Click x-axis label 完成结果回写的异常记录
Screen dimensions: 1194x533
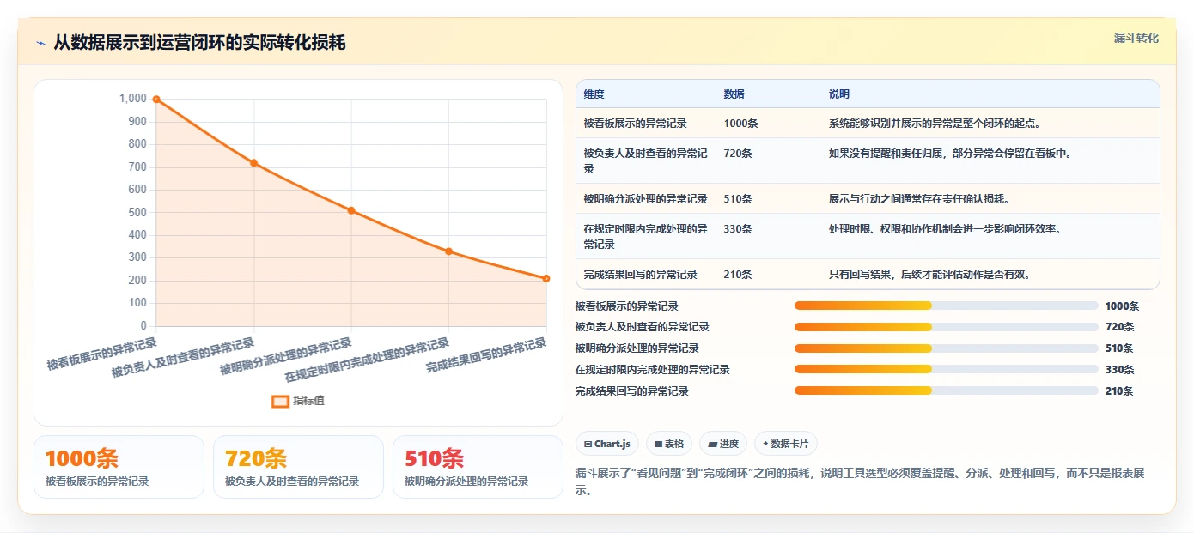[487, 355]
